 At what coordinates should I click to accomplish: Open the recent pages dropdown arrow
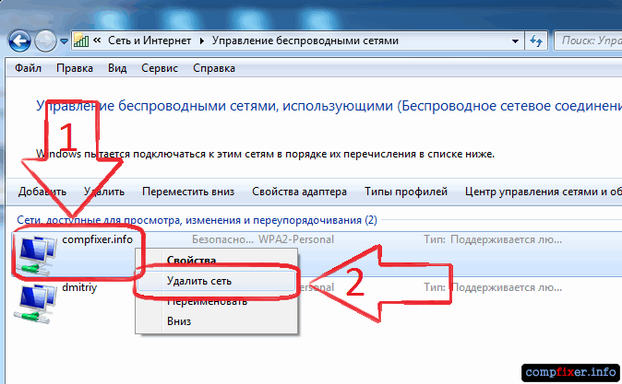click(x=64, y=41)
